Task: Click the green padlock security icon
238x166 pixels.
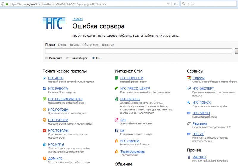Action: pos(7,4)
